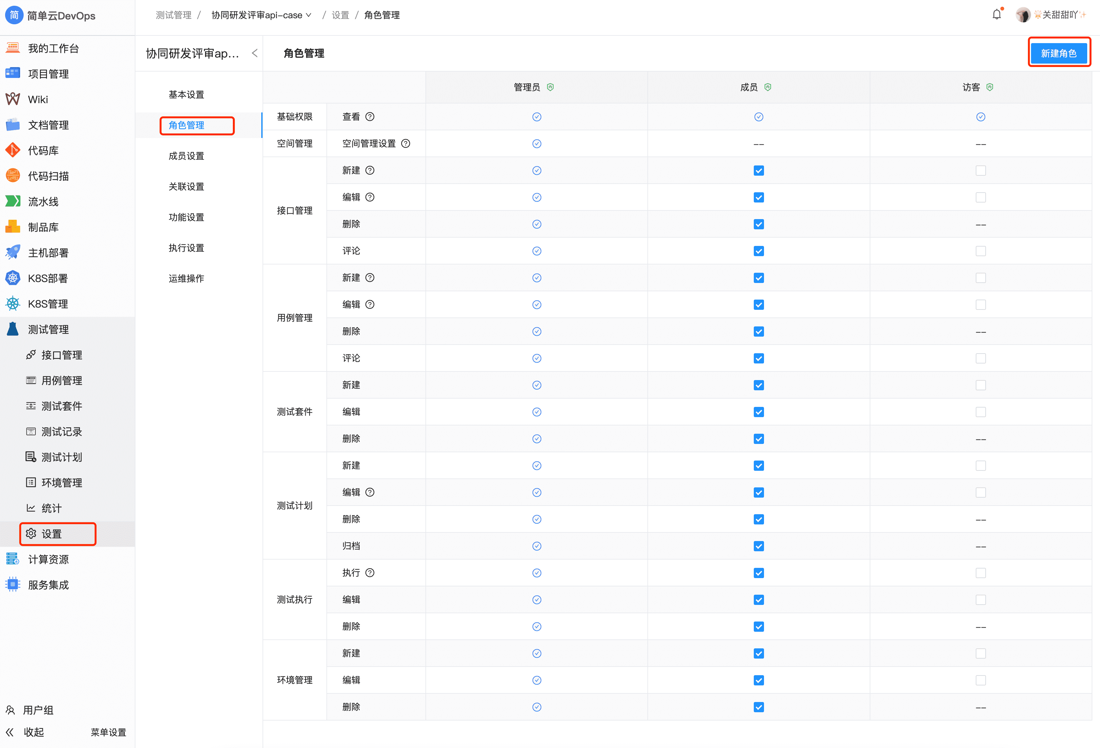The width and height of the screenshot is (1100, 748).
Task: Open the Wiki sidebar icon
Action: pos(13,99)
